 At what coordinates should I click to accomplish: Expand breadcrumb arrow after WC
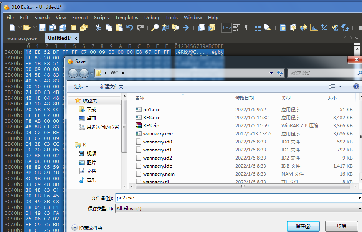tap(123, 73)
